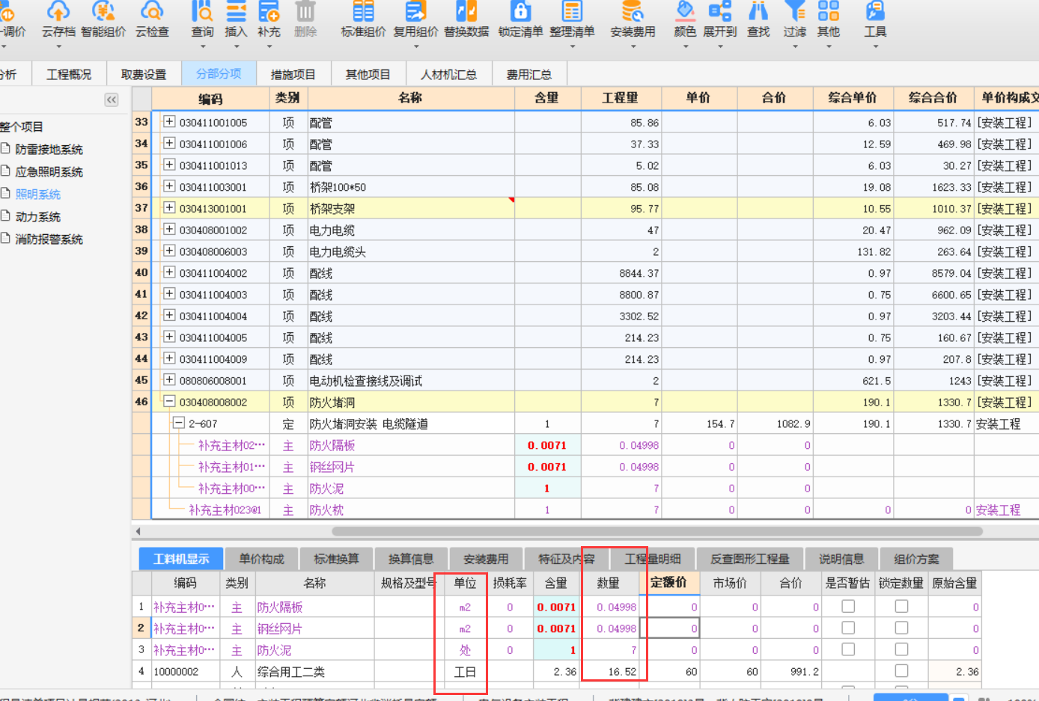Select 照明系统 in the project tree

tap(37, 195)
